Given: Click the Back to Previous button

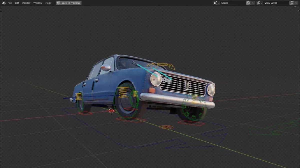Looking at the screenshot, I should point(69,3).
